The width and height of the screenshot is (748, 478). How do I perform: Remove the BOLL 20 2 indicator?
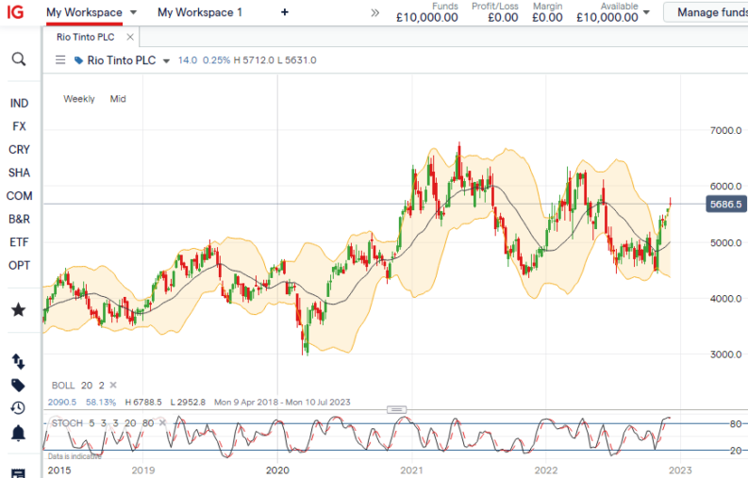click(x=113, y=385)
